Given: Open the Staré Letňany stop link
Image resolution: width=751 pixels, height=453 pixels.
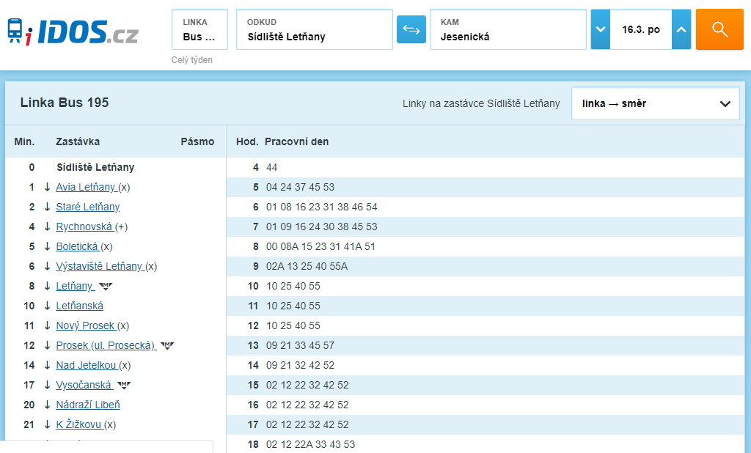Looking at the screenshot, I should [88, 207].
